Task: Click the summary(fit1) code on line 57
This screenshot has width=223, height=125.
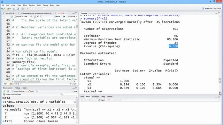Action: click(x=24, y=62)
